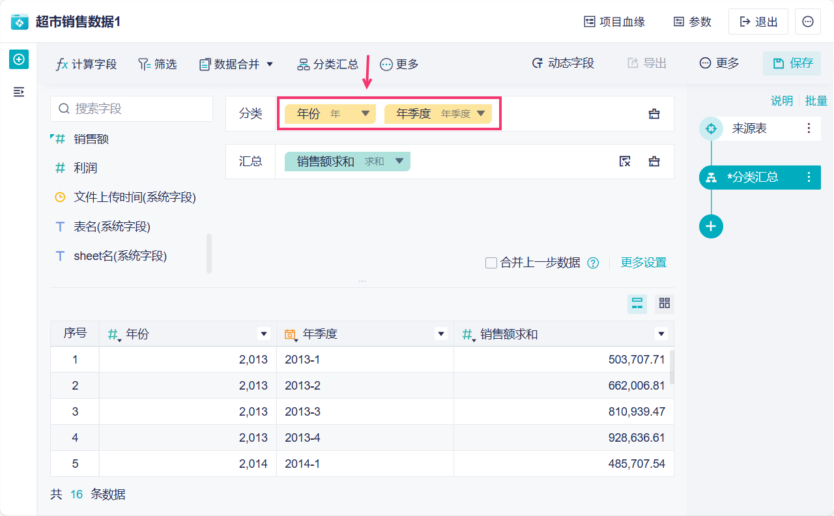Image resolution: width=834 pixels, height=516 pixels.
Task: Click the clean-up icon in the 分类 row
Action: 654,114
